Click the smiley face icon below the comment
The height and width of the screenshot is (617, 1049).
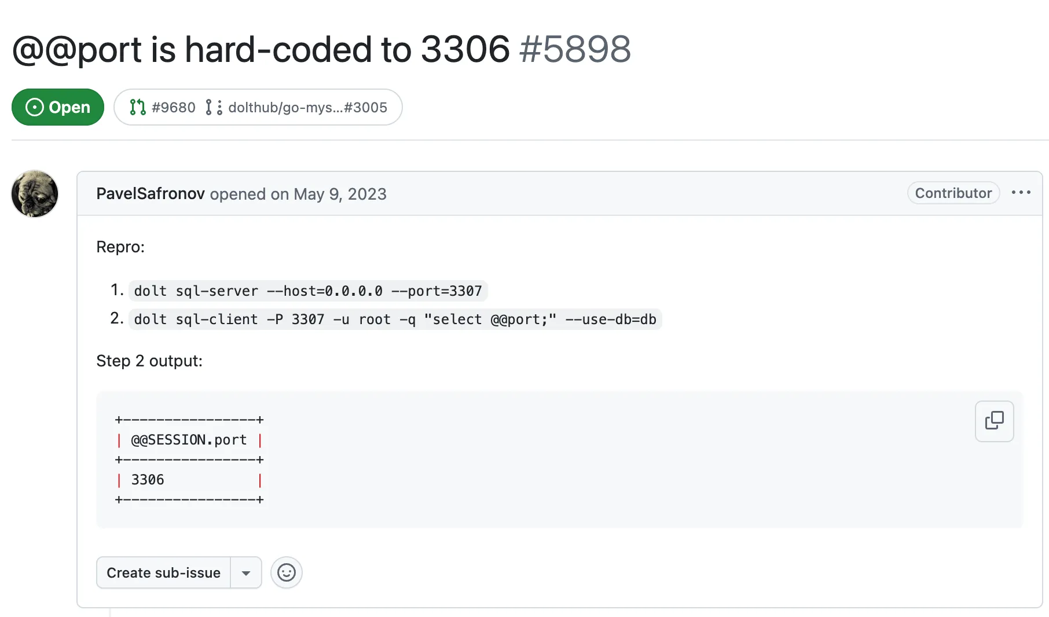coord(286,572)
